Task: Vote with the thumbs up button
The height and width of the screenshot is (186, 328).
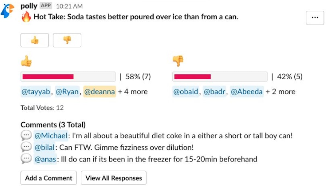Action: pos(35,40)
